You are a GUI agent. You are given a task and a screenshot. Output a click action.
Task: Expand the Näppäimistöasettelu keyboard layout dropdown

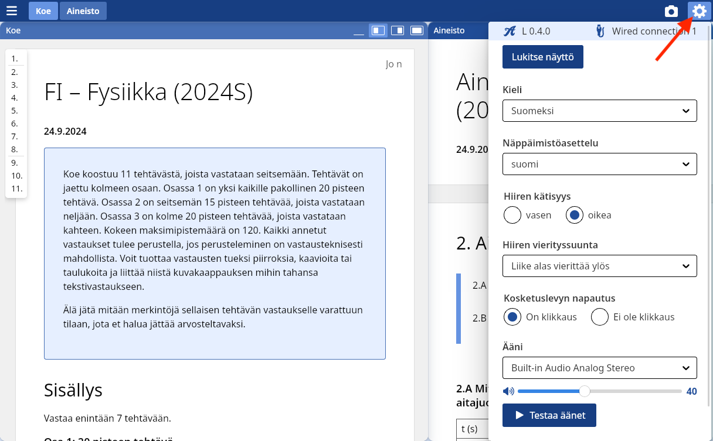599,164
